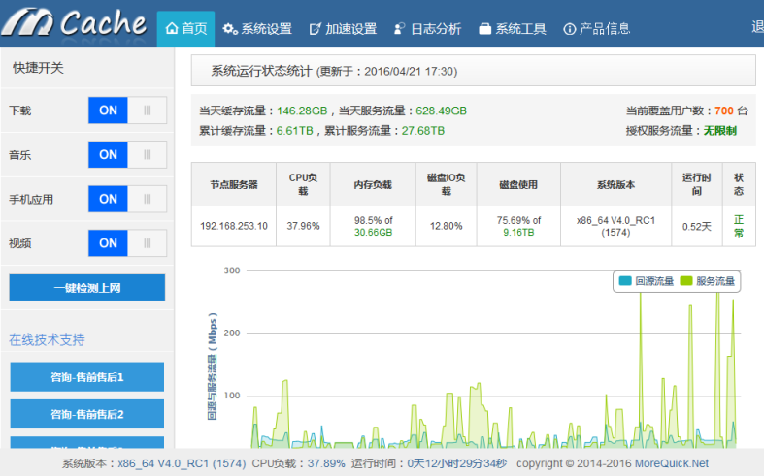Click the 一键检测上网 button

(87, 288)
